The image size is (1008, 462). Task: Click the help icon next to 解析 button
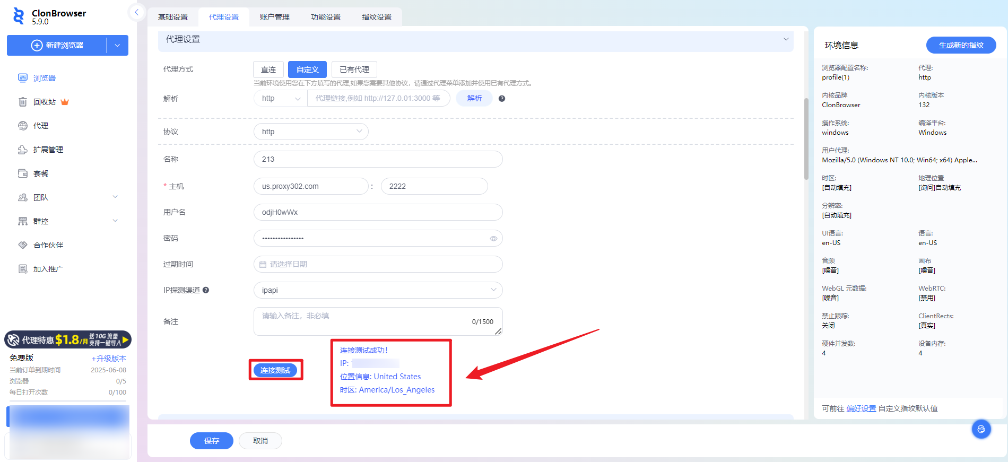(x=502, y=99)
